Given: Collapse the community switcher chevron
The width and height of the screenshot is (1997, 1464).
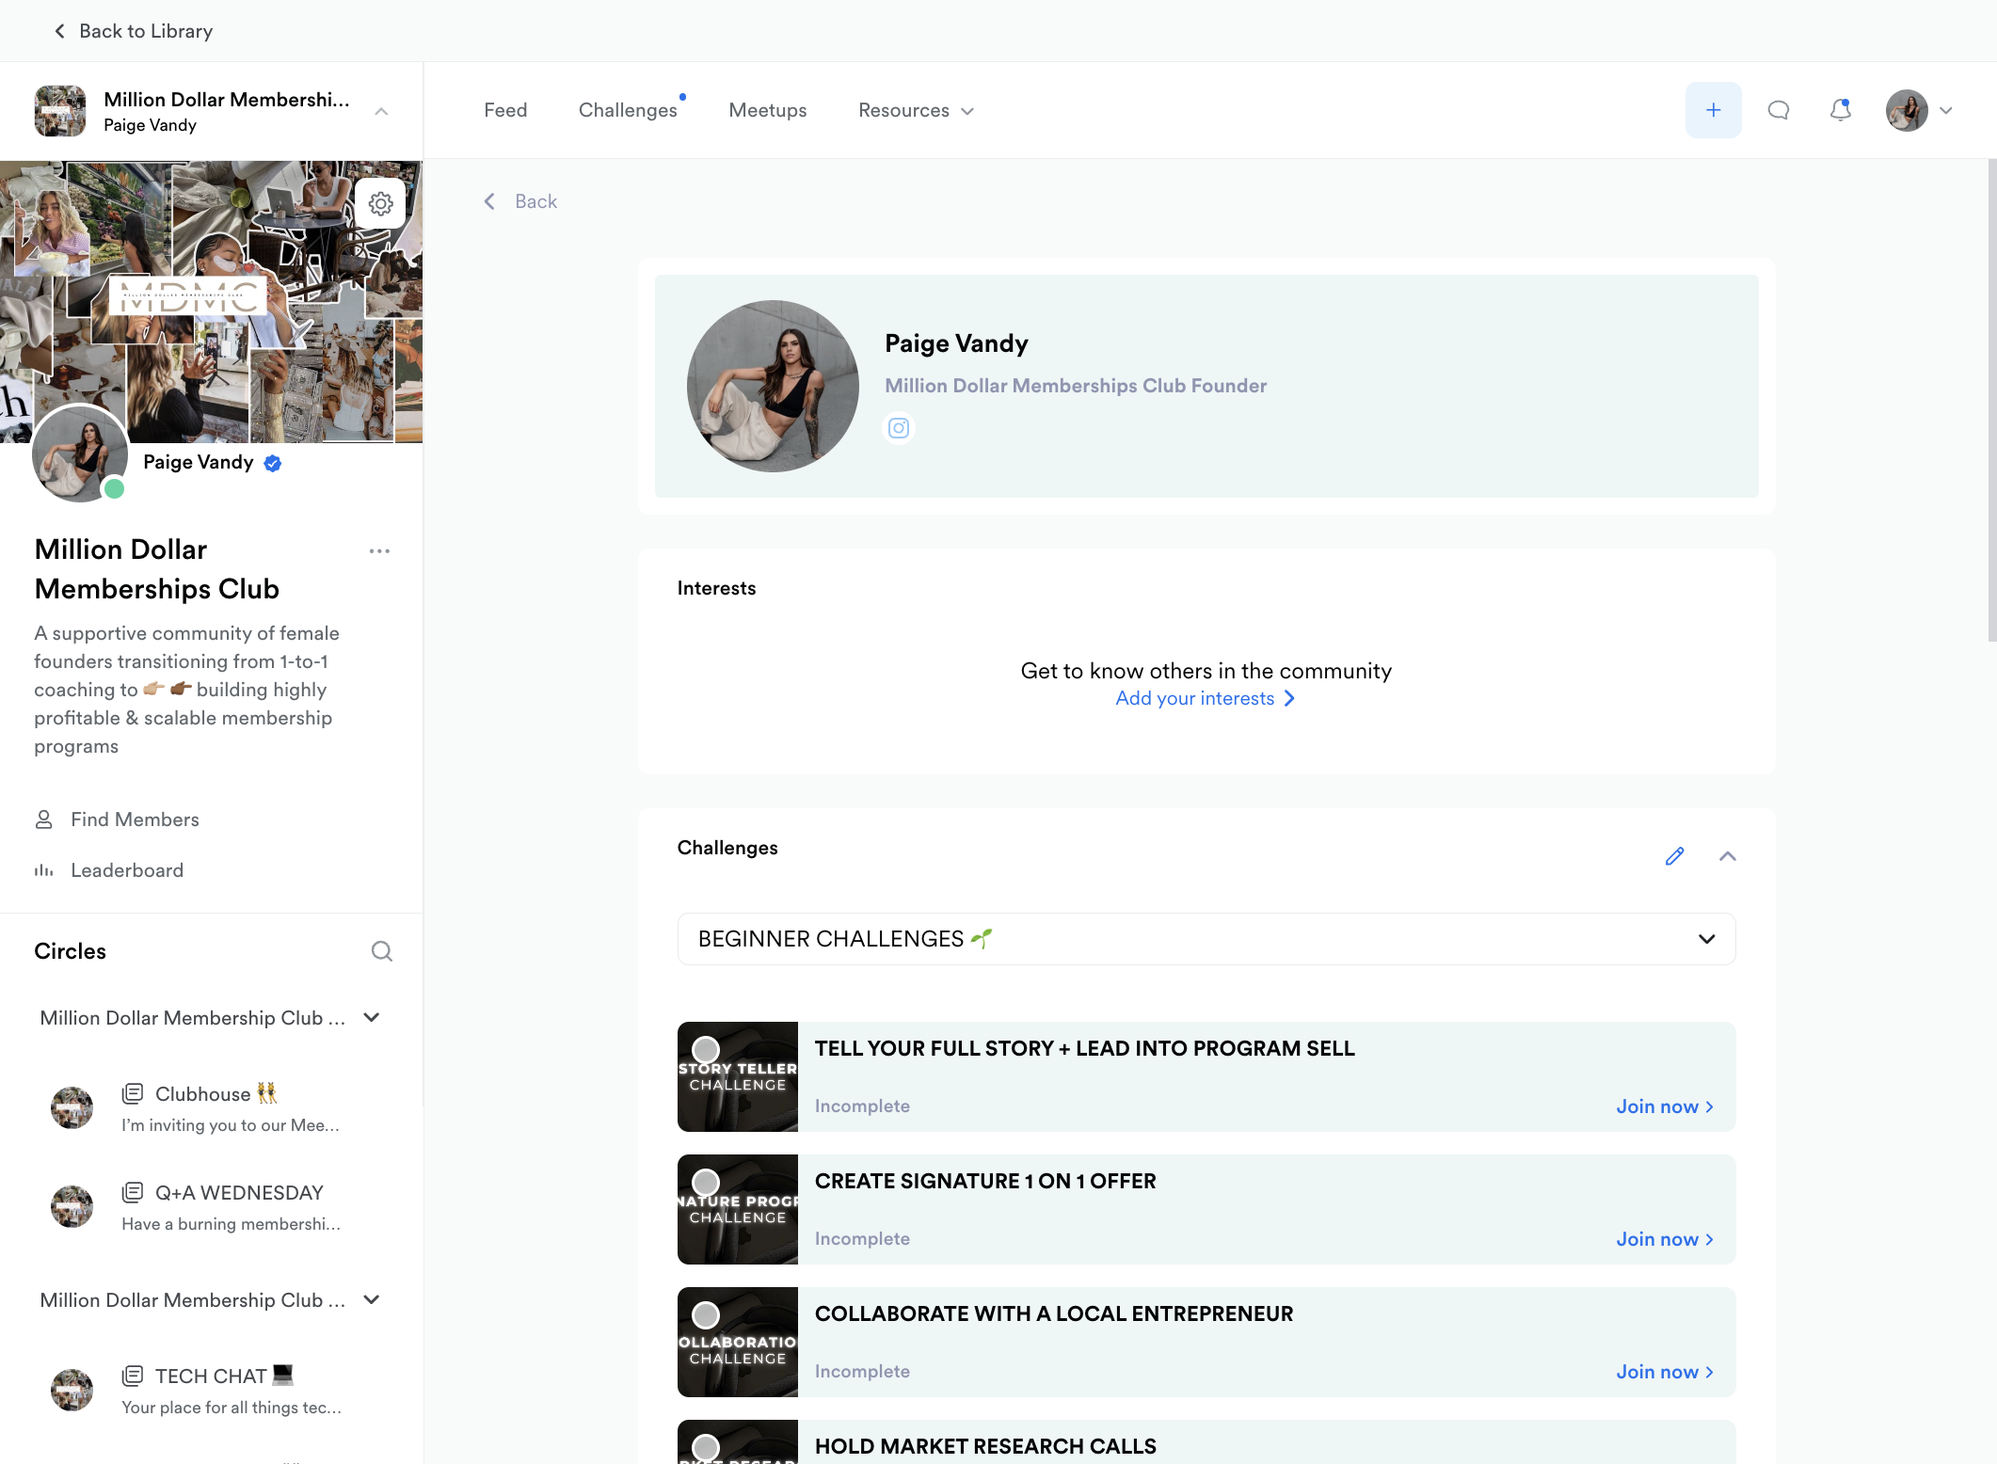Looking at the screenshot, I should click(381, 111).
